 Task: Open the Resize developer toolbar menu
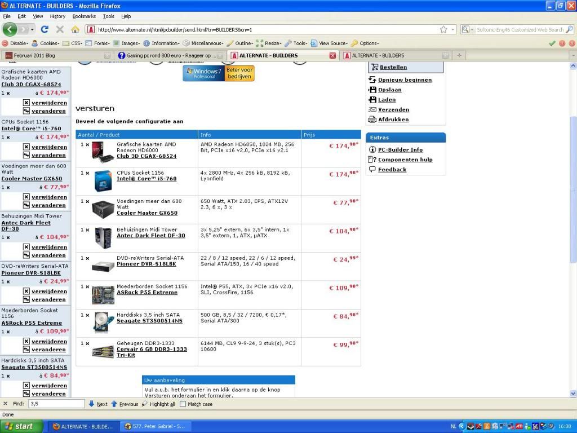click(269, 43)
